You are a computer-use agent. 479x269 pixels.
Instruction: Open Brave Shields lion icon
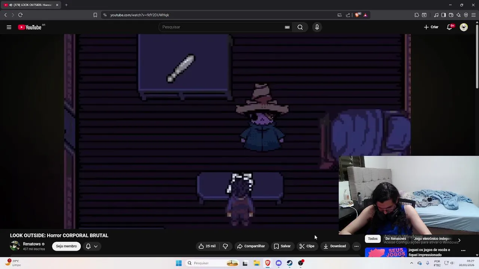[357, 15]
